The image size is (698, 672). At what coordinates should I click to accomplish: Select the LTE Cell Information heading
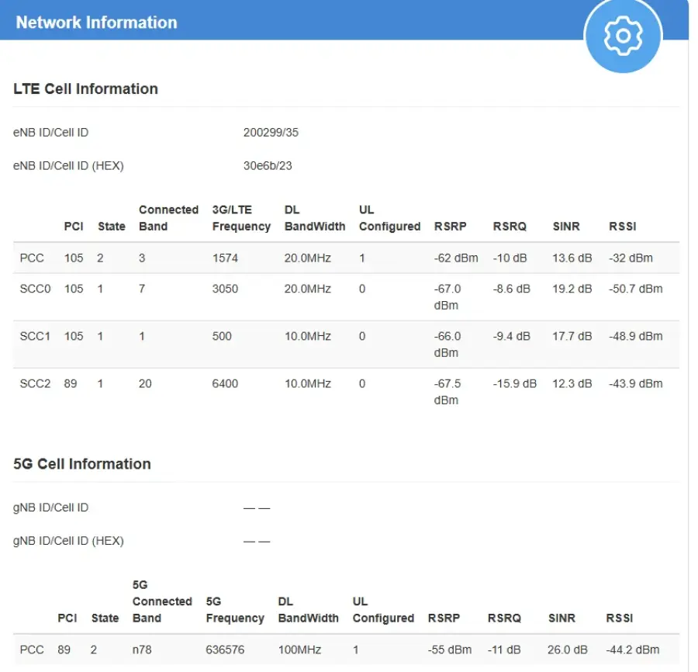(85, 88)
